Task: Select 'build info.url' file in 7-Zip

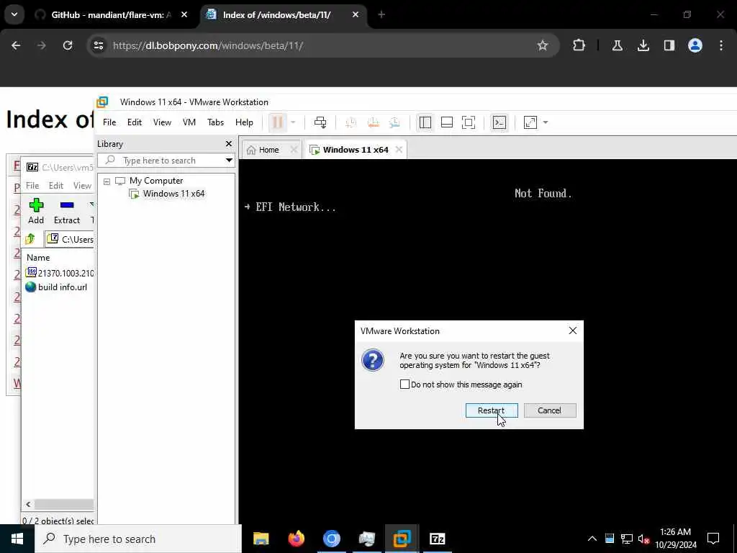Action: (56, 287)
